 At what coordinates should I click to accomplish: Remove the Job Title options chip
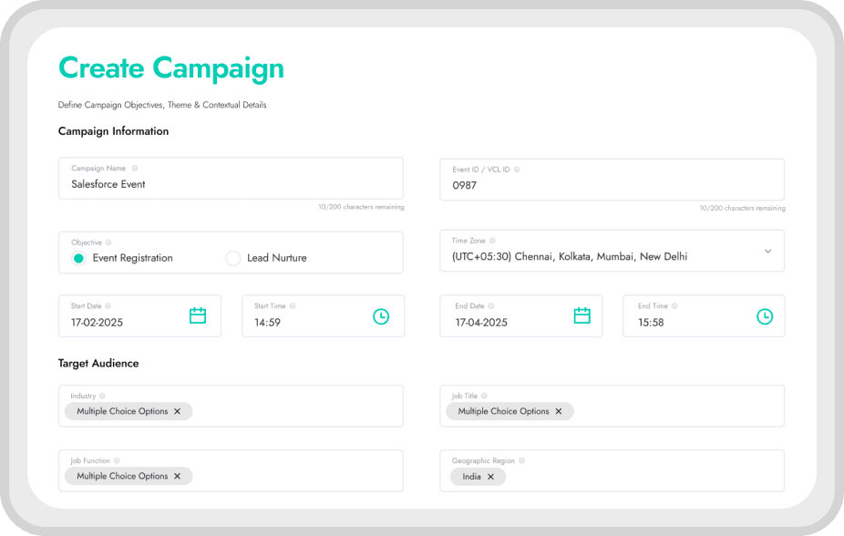[559, 412]
